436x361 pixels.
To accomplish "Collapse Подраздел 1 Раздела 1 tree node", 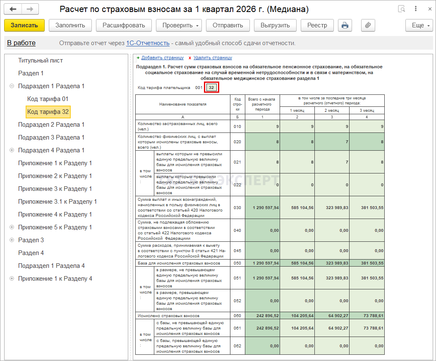I will [12, 86].
